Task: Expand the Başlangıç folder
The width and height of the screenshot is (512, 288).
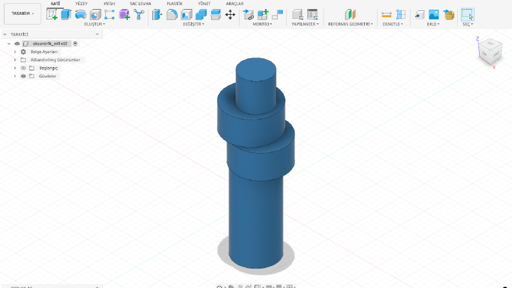Action: (x=15, y=68)
